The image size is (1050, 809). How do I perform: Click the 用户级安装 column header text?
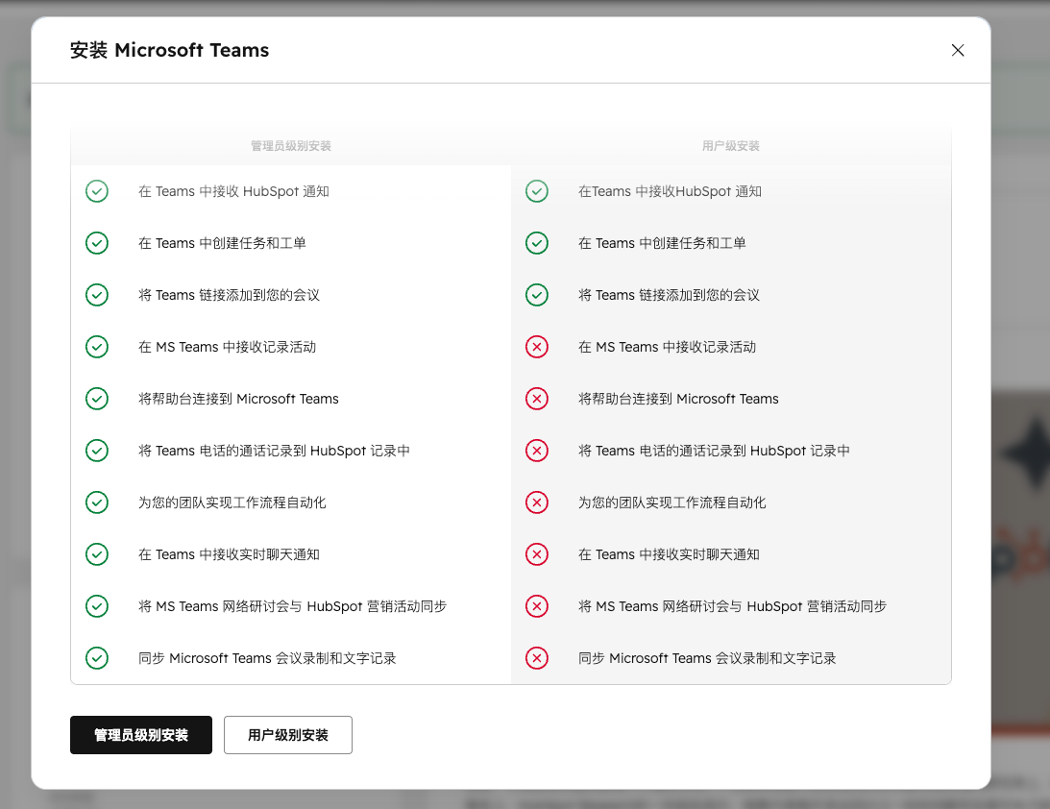pyautogui.click(x=731, y=146)
